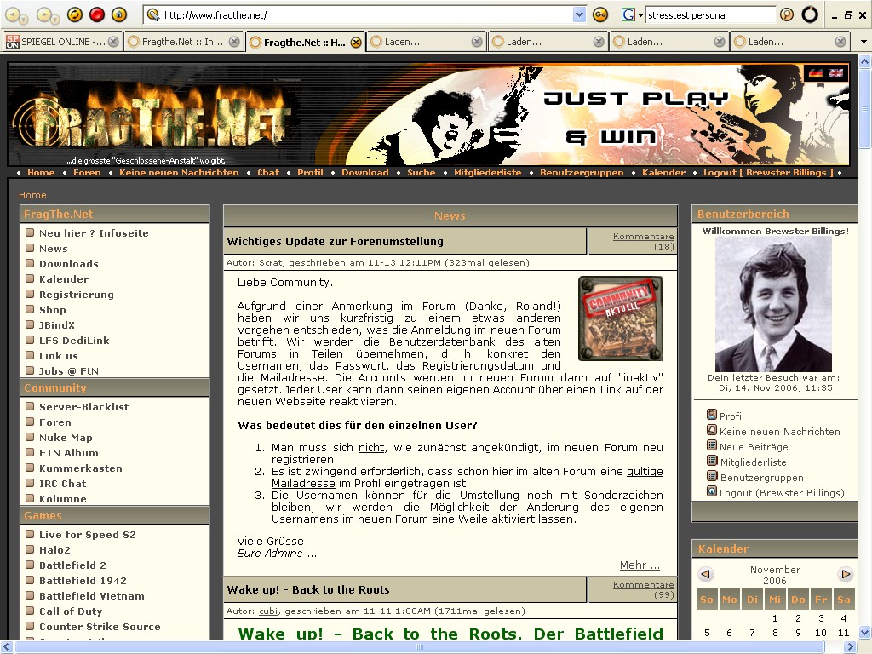Open the search engine selector dropdown
872x654 pixels.
[x=631, y=14]
